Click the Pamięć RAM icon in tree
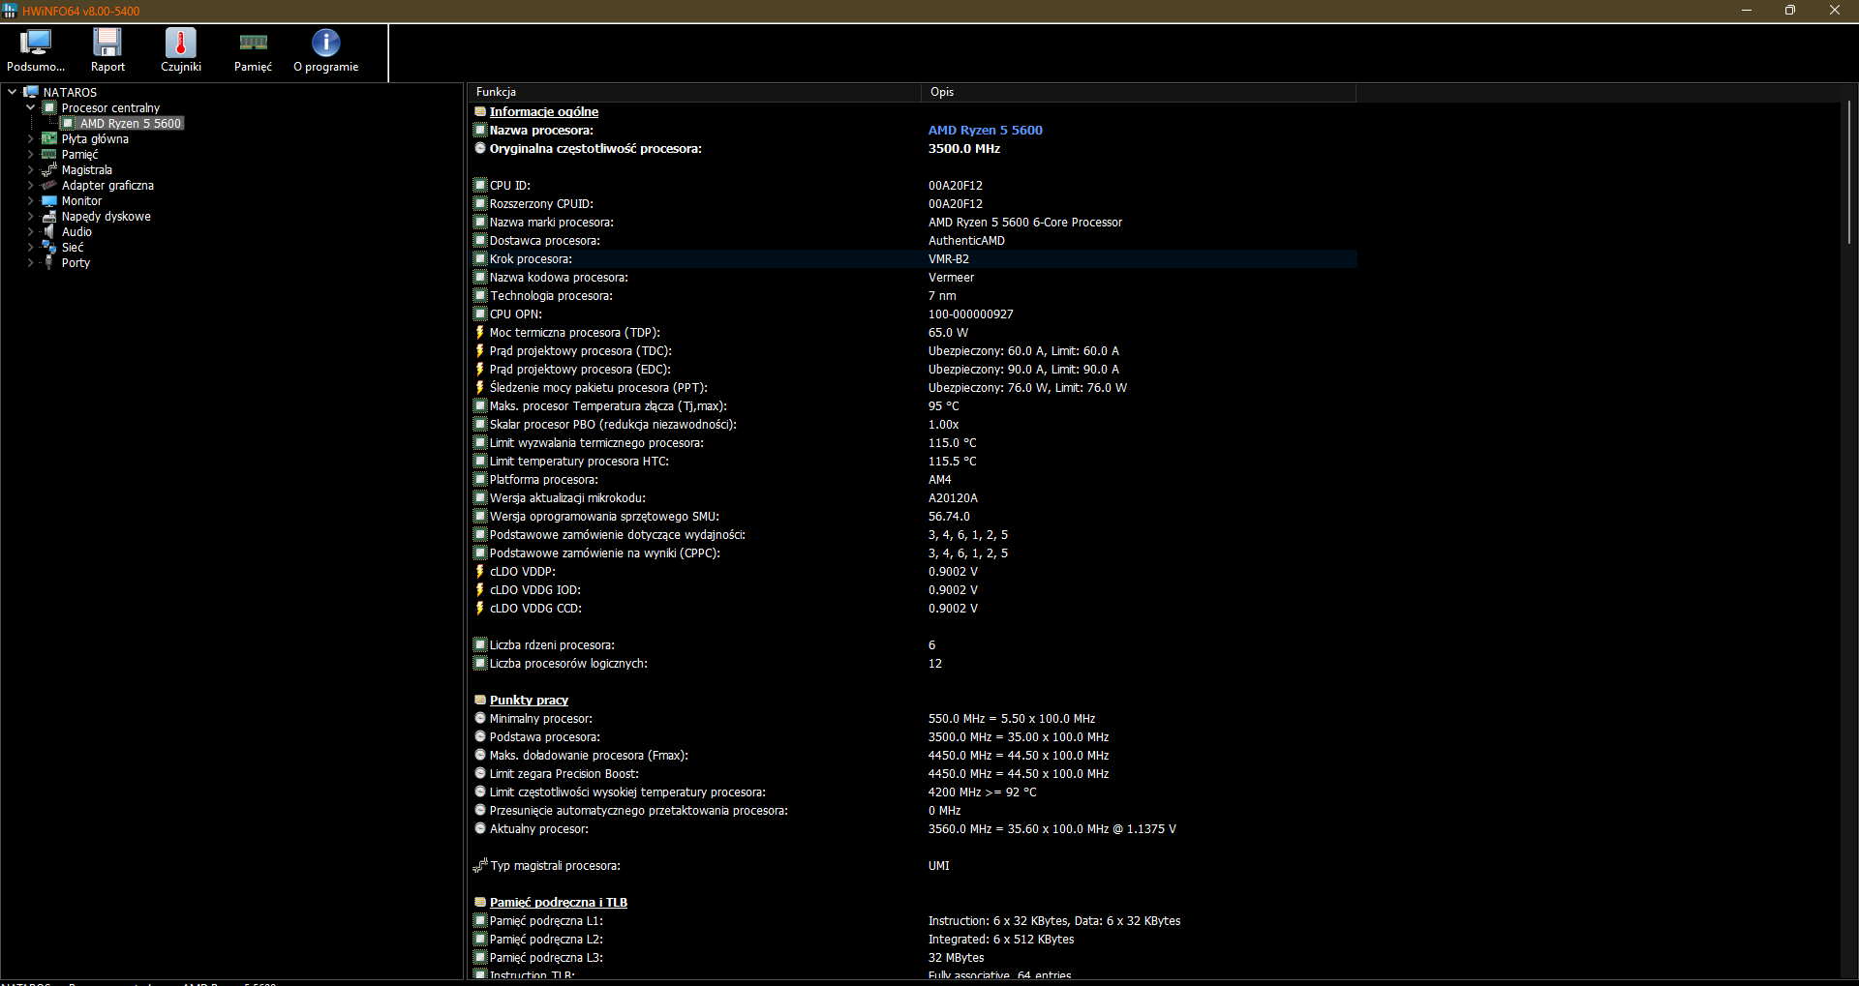 [x=49, y=154]
